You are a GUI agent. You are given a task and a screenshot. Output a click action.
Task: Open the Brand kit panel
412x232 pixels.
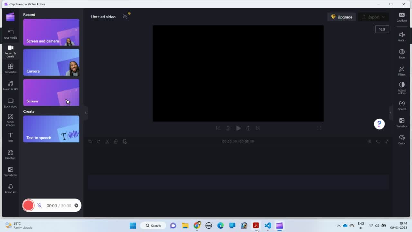10,188
